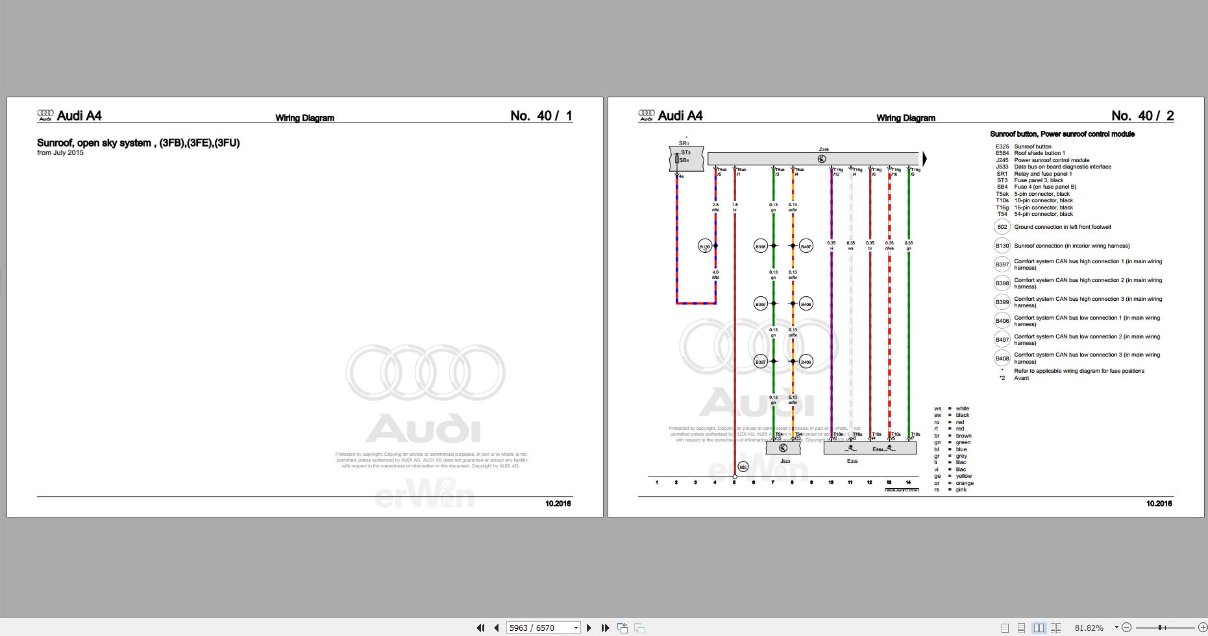Jump to the last page

click(605, 628)
